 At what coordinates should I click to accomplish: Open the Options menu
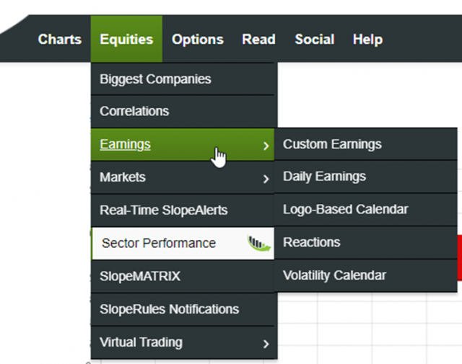click(197, 40)
